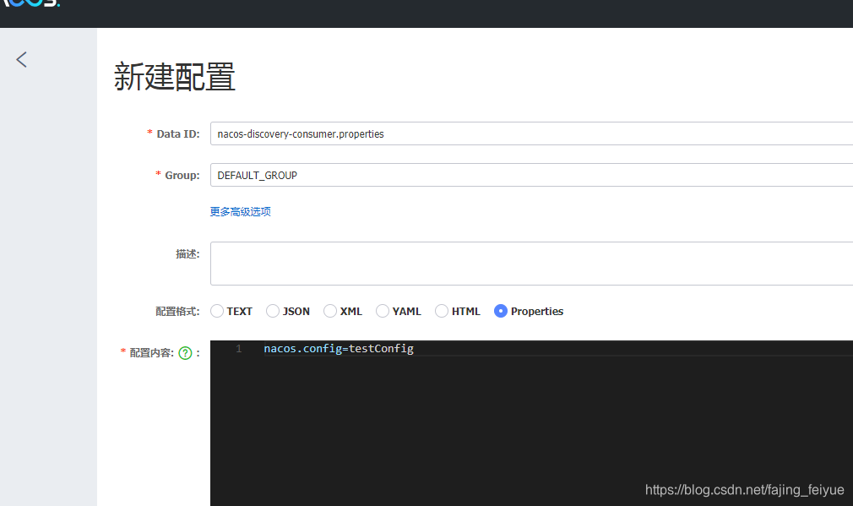Open the config content help question-mark icon
Image resolution: width=853 pixels, height=506 pixels.
[x=186, y=353]
